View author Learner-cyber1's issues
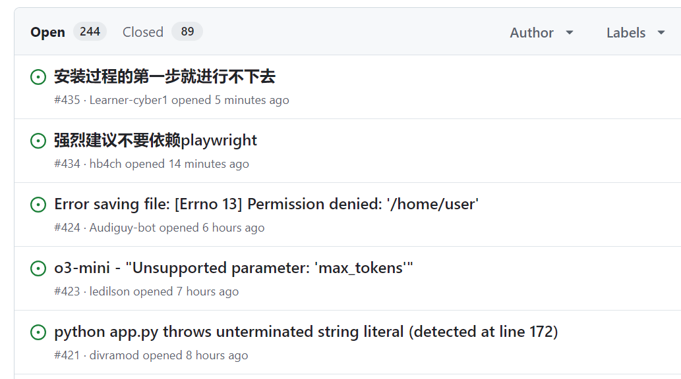The image size is (681, 379). click(129, 100)
